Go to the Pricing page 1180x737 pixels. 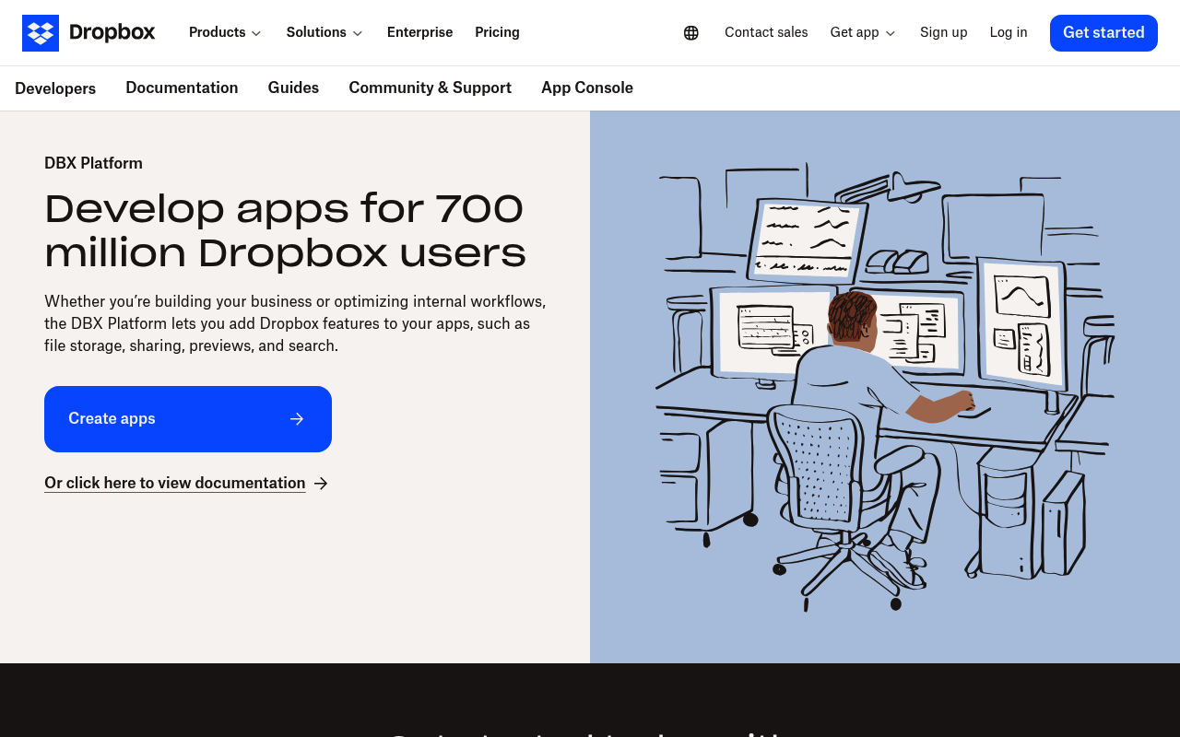point(497,32)
